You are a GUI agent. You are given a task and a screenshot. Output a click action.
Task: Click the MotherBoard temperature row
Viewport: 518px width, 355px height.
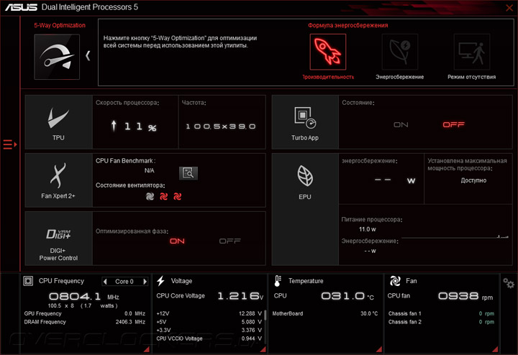pyautogui.click(x=325, y=313)
